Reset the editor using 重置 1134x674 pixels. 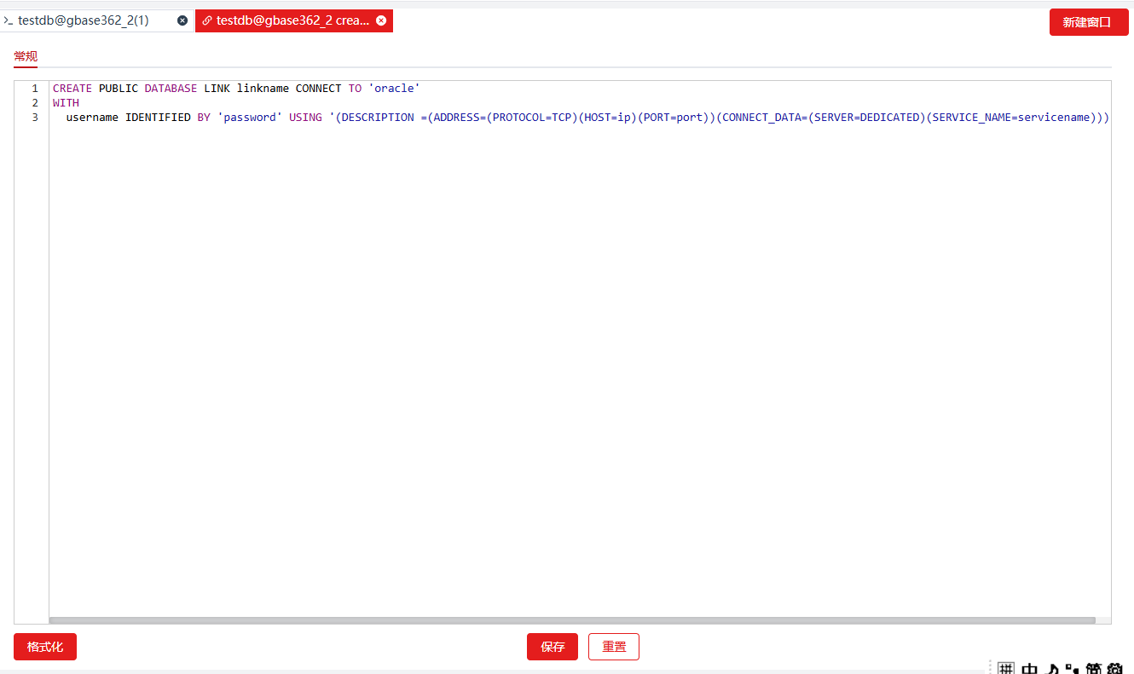tap(614, 647)
